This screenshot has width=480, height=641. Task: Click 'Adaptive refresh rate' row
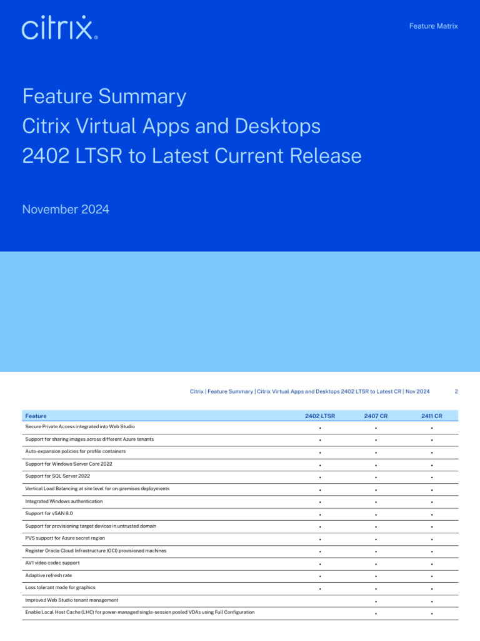240,577
